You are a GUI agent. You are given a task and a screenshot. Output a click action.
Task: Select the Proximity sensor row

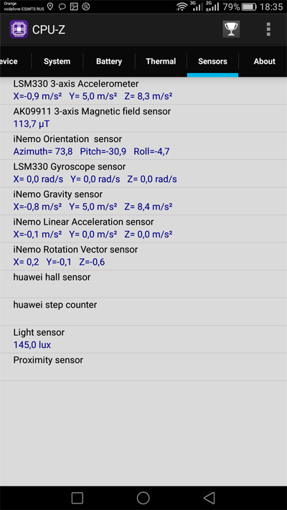point(143,367)
